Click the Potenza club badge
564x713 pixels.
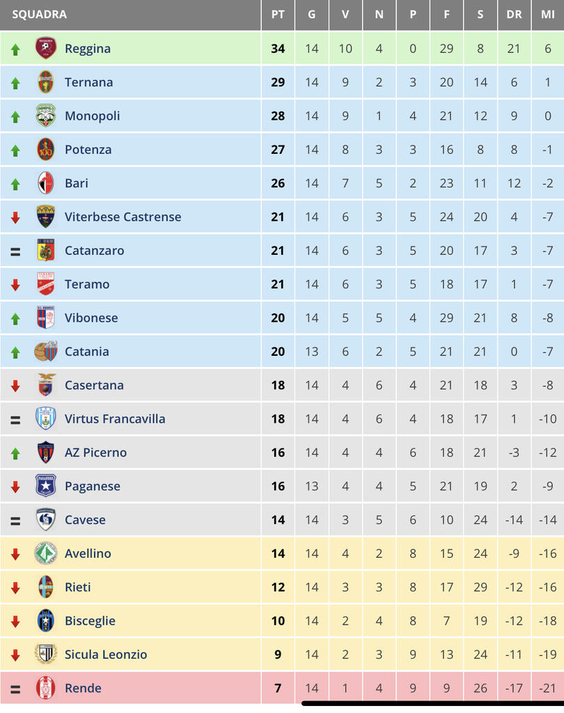coord(45,149)
